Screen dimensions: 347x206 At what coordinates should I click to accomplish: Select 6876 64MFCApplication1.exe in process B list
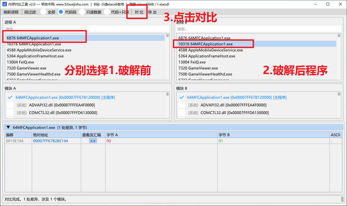tap(257, 38)
